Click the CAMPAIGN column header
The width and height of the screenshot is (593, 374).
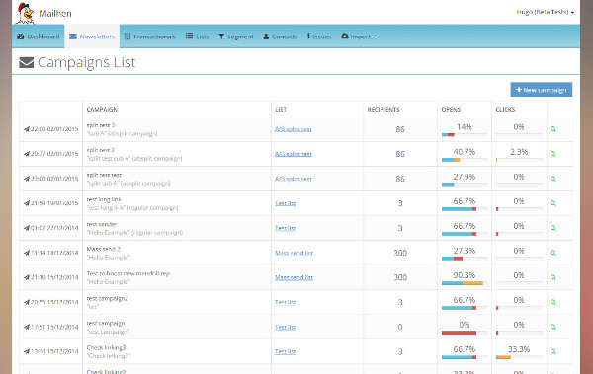[x=102, y=110]
